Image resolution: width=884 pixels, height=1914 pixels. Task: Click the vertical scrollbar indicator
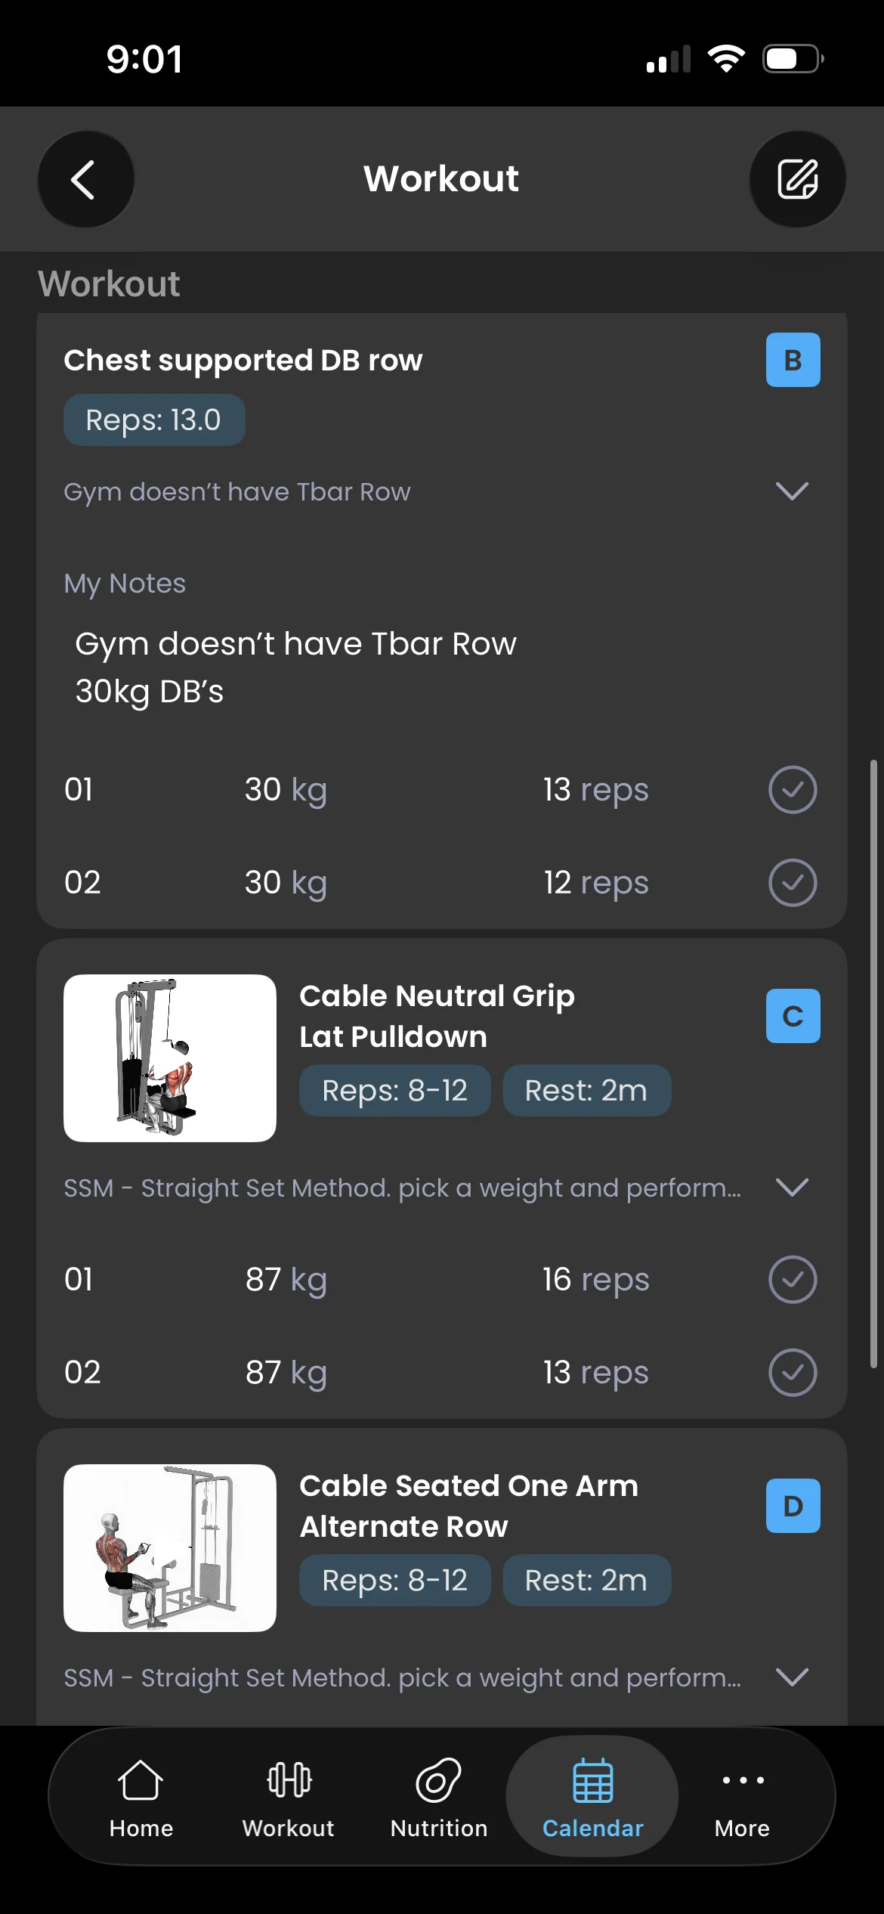tap(874, 1064)
